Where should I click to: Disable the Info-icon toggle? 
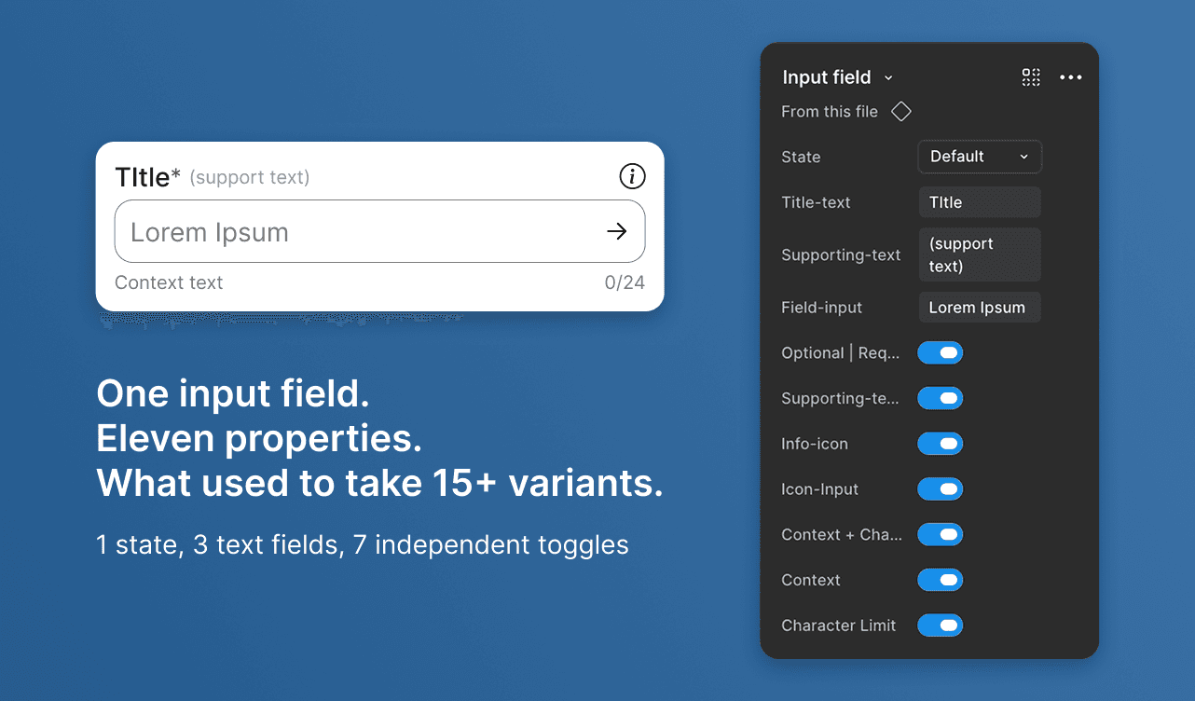point(941,444)
